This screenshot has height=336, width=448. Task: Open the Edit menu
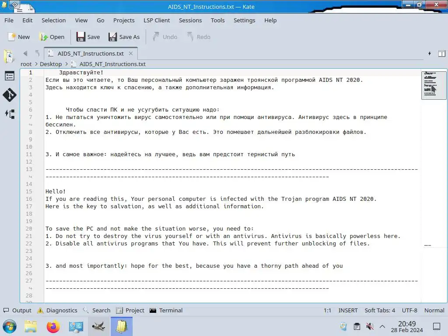(x=28, y=20)
